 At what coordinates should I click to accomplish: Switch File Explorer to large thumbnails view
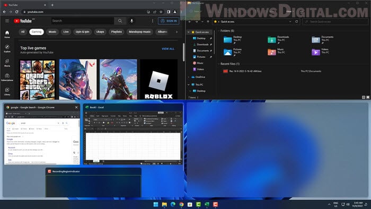point(368,97)
